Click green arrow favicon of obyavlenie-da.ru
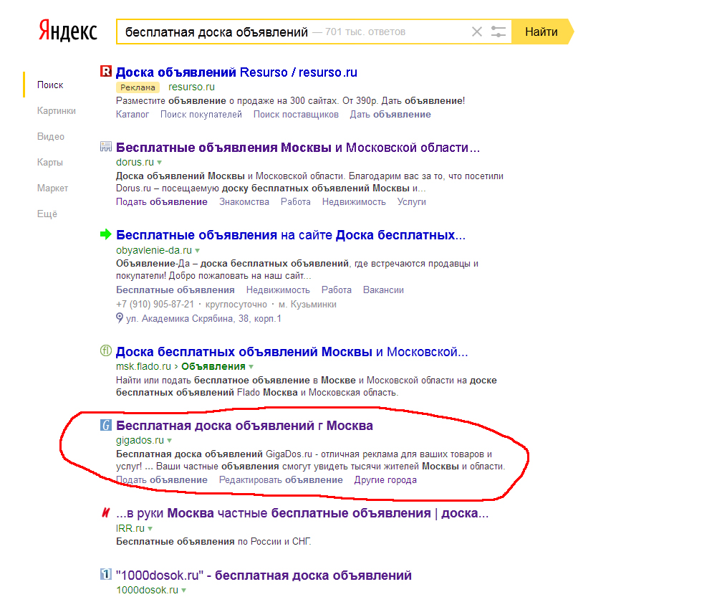The image size is (727, 602). click(106, 234)
